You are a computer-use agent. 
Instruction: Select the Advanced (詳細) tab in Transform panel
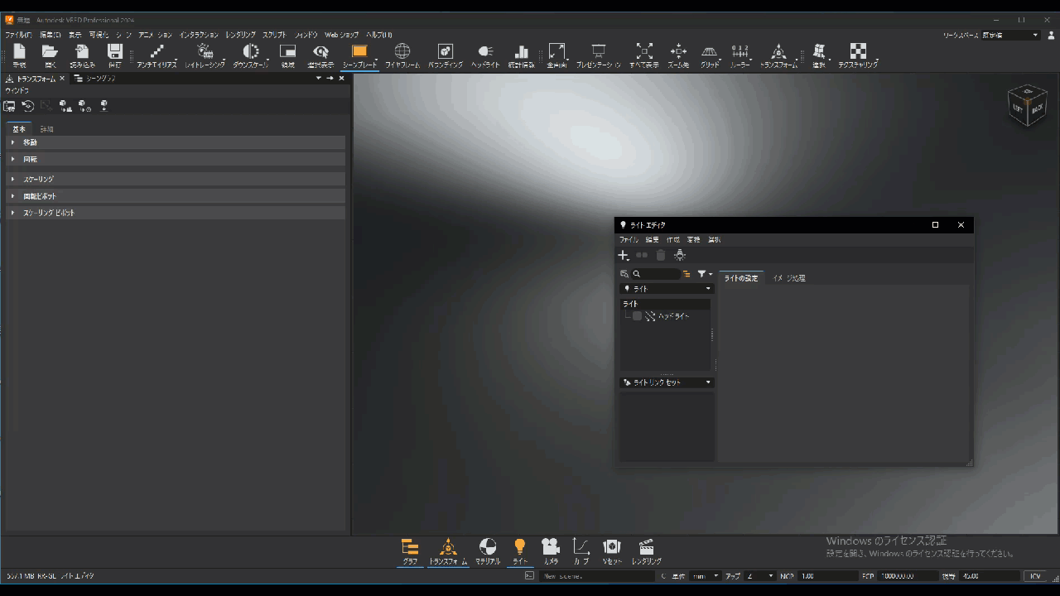[46, 129]
